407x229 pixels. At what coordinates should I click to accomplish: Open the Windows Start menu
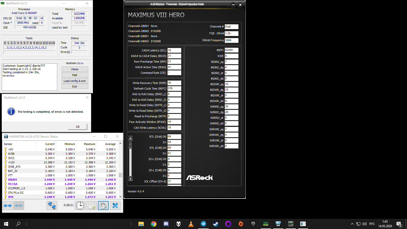click(6, 224)
